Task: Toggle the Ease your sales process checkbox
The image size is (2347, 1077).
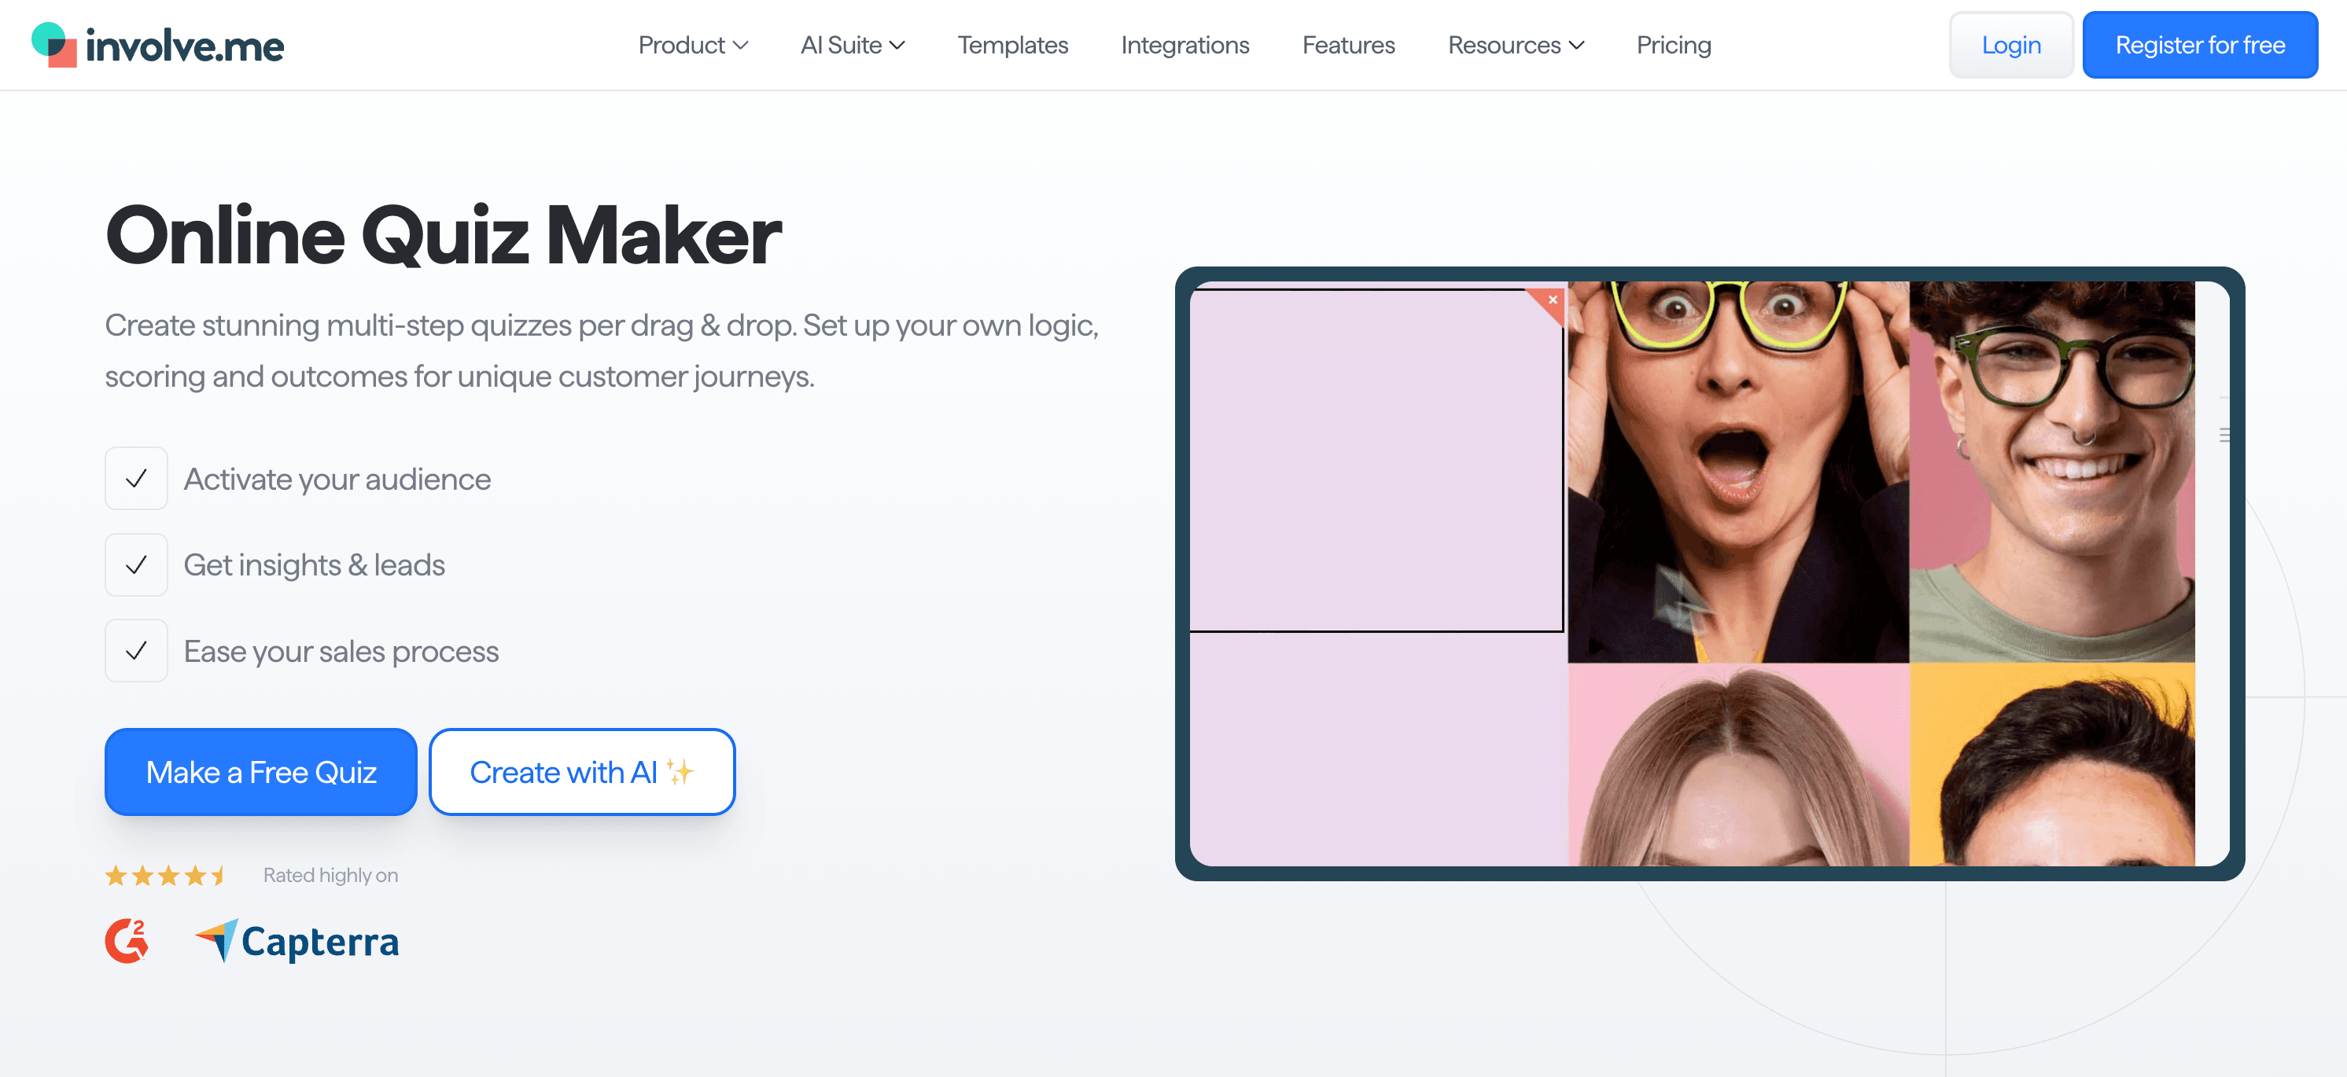Action: [136, 651]
